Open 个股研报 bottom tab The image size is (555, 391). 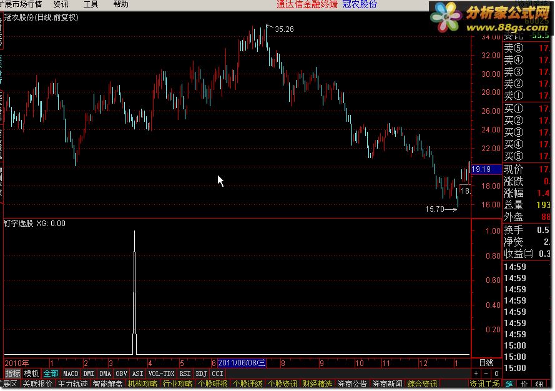[x=212, y=384]
